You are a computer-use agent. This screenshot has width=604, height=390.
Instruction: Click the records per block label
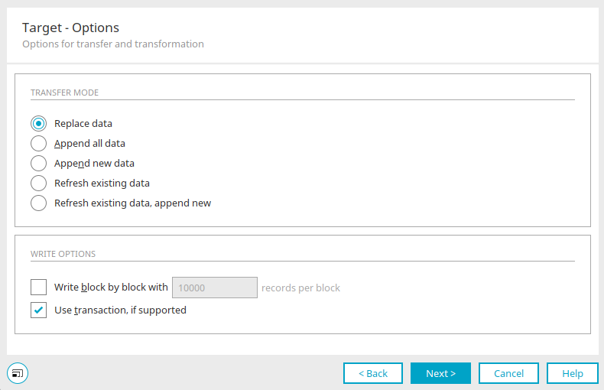coord(300,288)
